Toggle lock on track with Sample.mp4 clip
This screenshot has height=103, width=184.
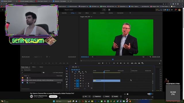click(75, 81)
